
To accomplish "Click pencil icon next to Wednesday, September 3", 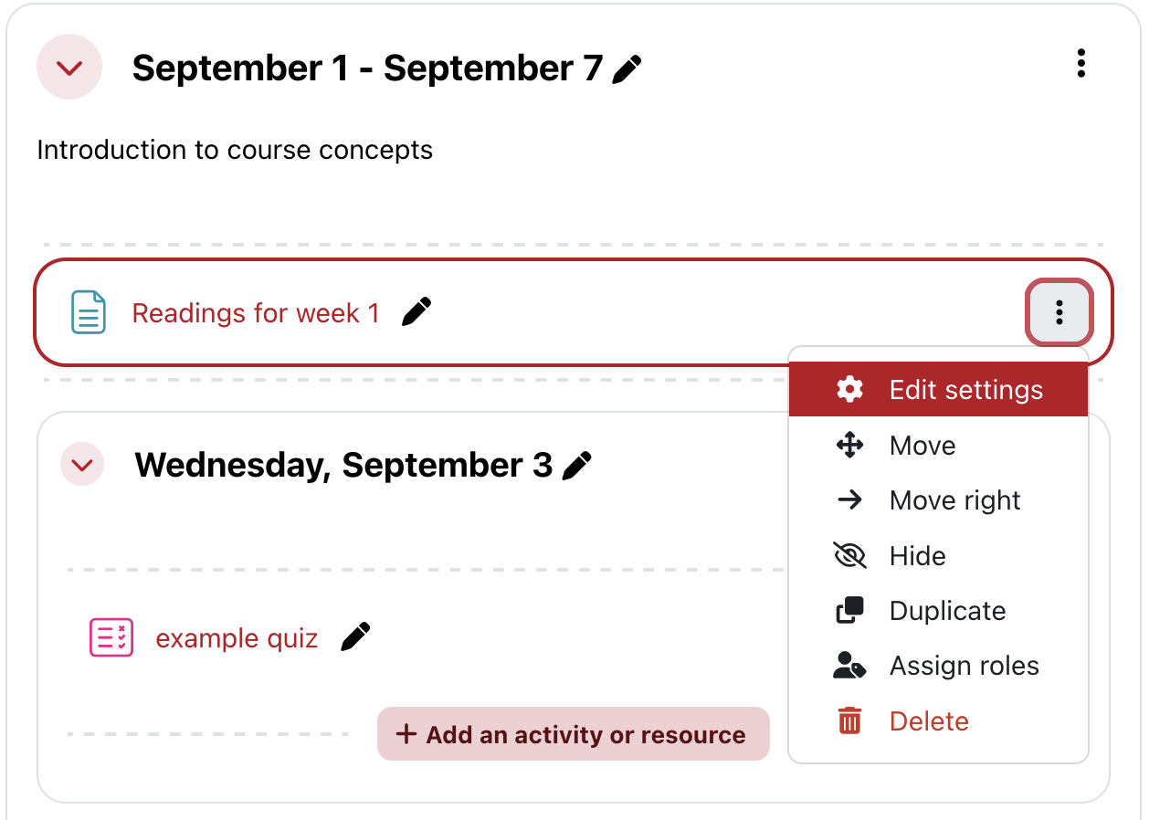I will tap(576, 466).
